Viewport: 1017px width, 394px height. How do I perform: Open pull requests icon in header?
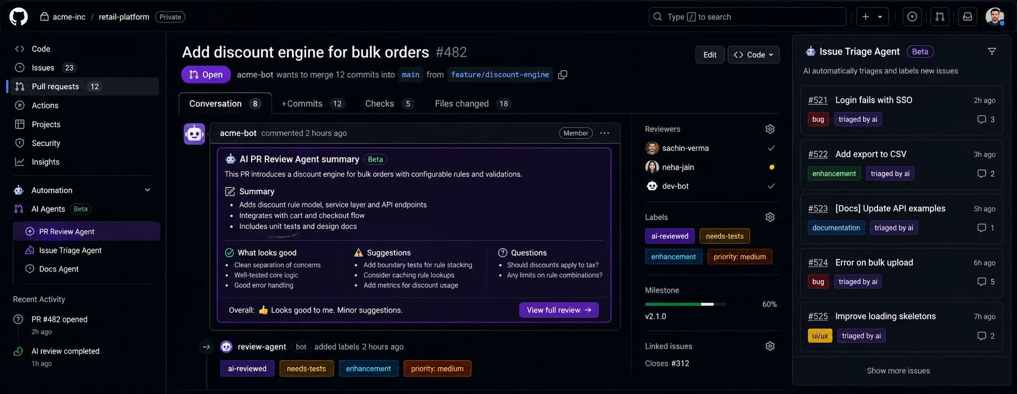click(x=940, y=17)
